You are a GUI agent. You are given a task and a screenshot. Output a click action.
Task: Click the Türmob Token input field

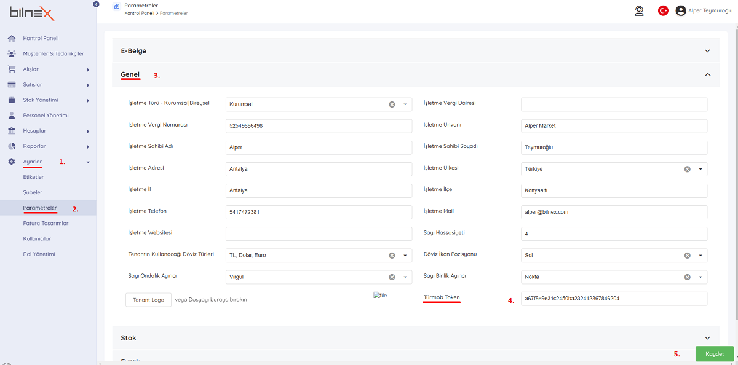613,299
